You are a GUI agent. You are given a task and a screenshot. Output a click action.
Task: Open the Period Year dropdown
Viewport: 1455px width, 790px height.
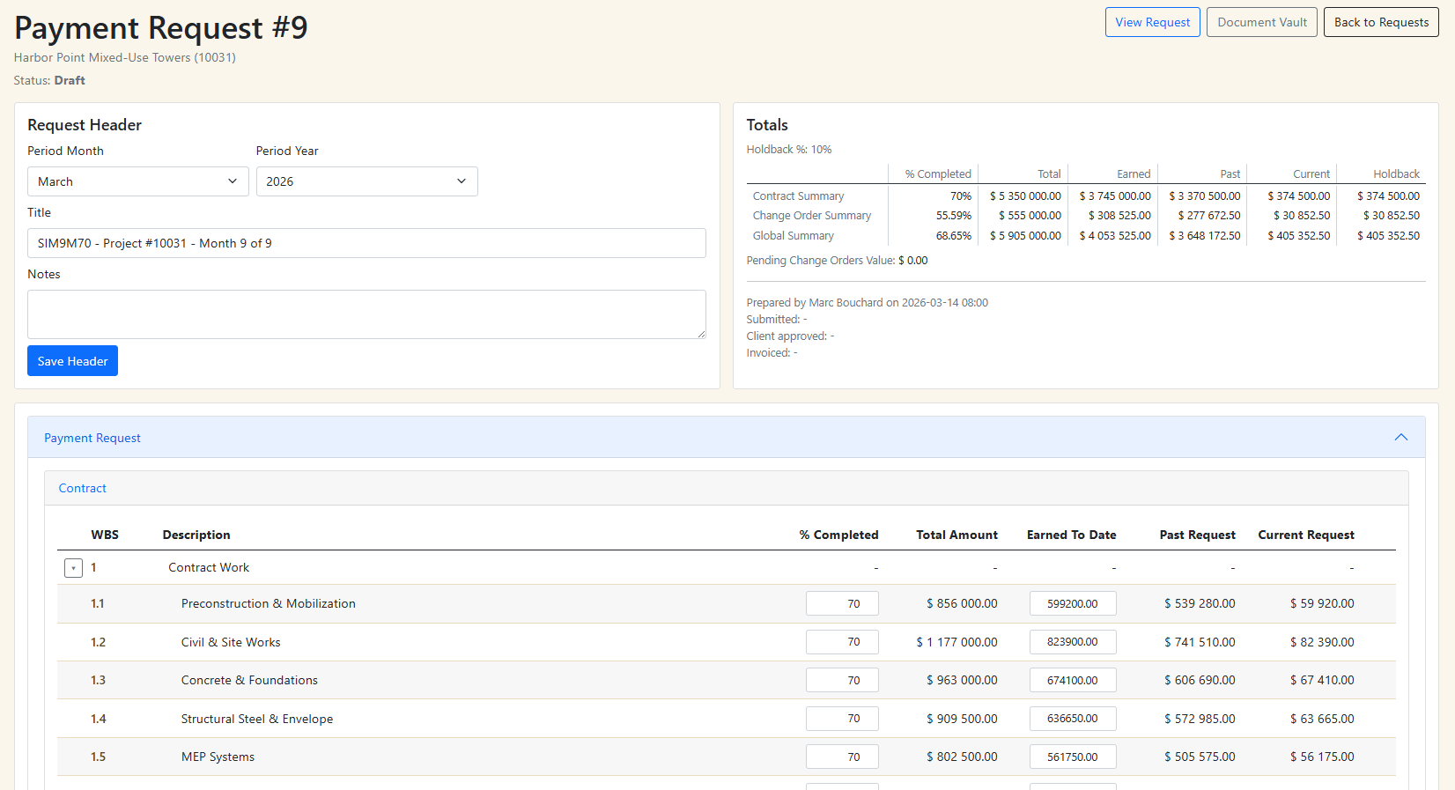(x=366, y=181)
